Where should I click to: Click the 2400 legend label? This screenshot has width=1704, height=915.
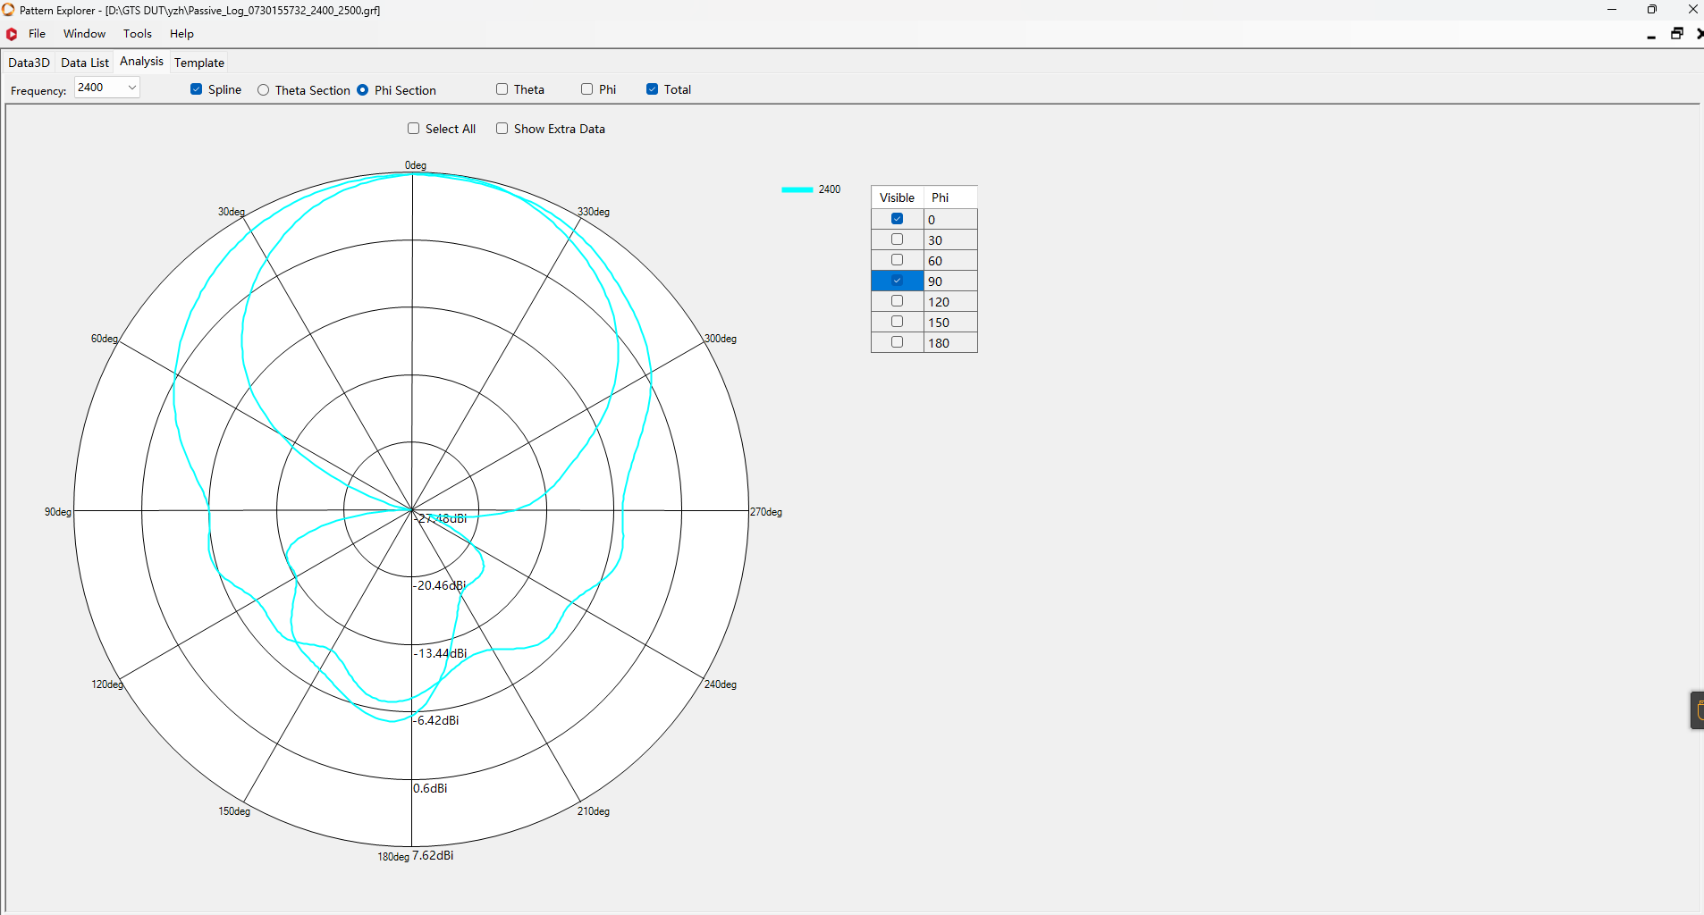tap(830, 189)
